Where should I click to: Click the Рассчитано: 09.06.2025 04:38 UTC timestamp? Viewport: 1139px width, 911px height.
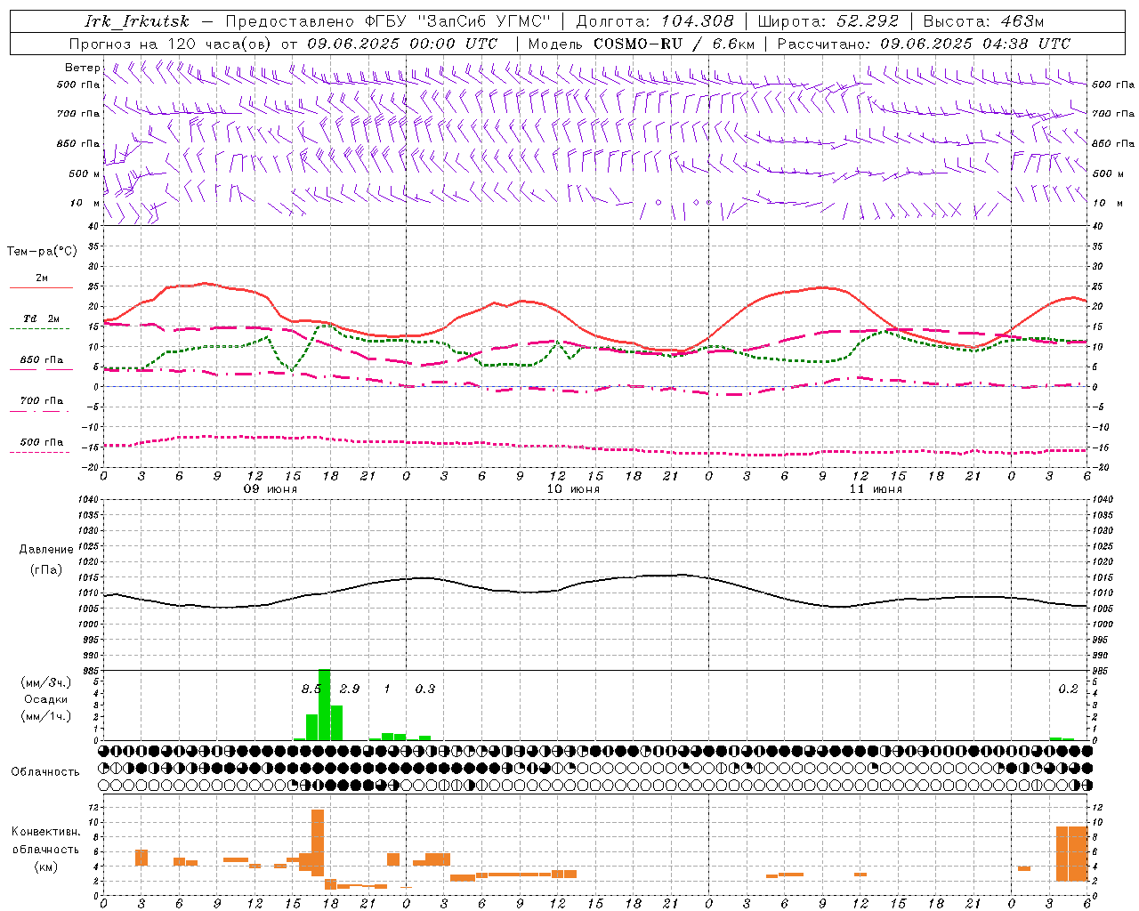click(924, 44)
